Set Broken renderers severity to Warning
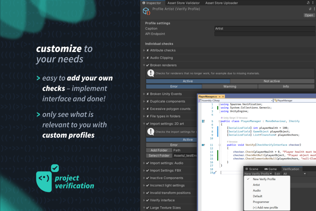Image resolution: width=316 pixels, height=211 pixels. pos(230,87)
